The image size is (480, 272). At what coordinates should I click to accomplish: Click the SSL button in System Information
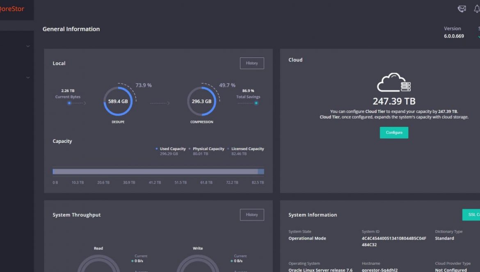[x=471, y=215]
